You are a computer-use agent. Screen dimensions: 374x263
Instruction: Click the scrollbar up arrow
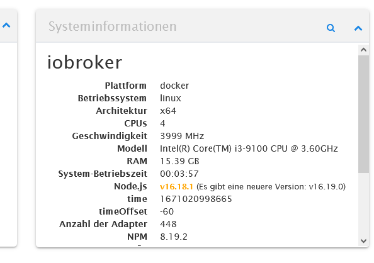click(363, 50)
